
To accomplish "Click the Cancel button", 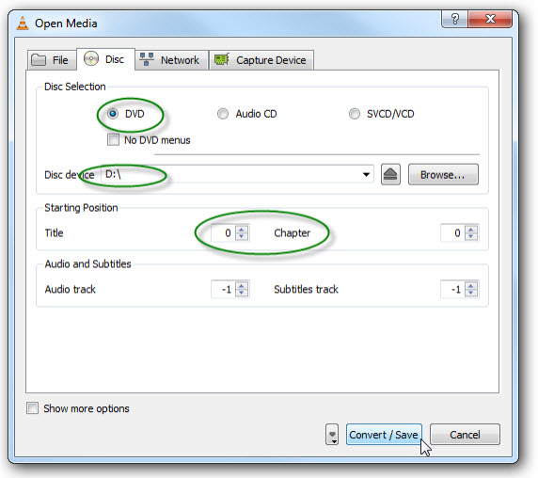I will point(465,435).
